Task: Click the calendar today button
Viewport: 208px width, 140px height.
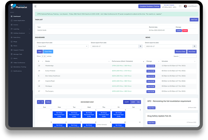Action: coord(48,102)
